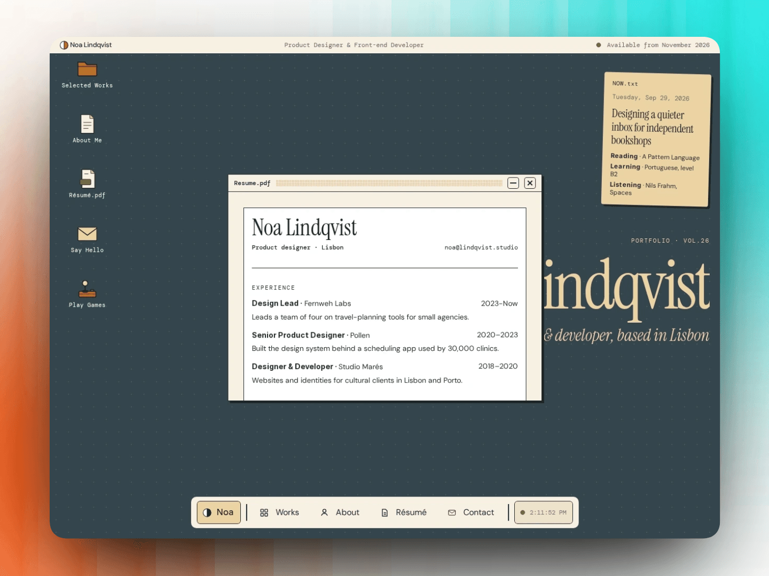
Task: Click the developer, based in Lisbon headline
Action: point(626,335)
